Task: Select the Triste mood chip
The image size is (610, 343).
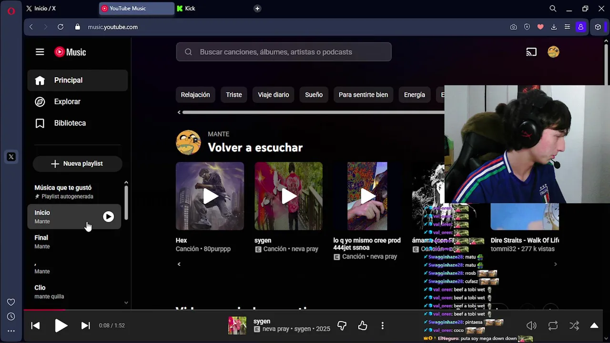Action: tap(234, 95)
